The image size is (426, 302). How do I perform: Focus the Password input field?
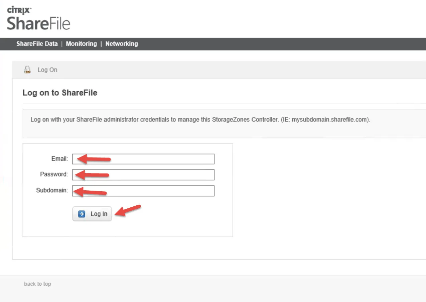click(143, 175)
